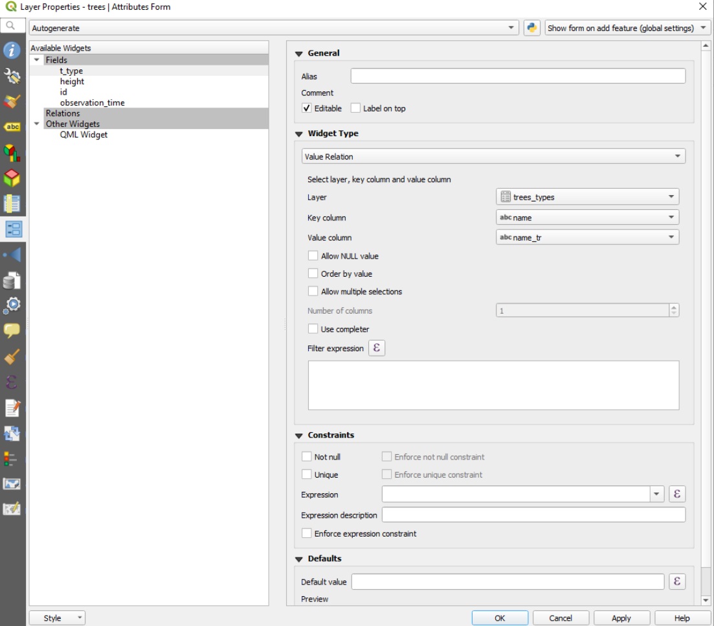Open the Labels 'abc' icon

(12, 127)
